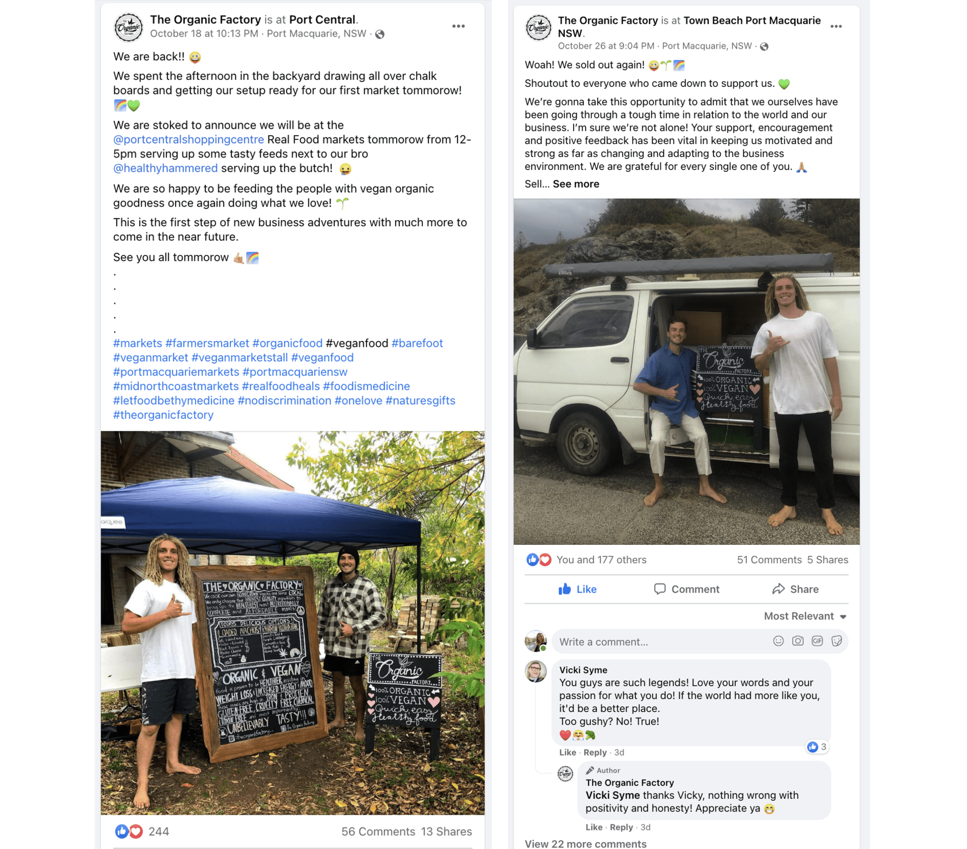Like The Organic Factory's author reply
The height and width of the screenshot is (849, 967).
click(x=594, y=827)
